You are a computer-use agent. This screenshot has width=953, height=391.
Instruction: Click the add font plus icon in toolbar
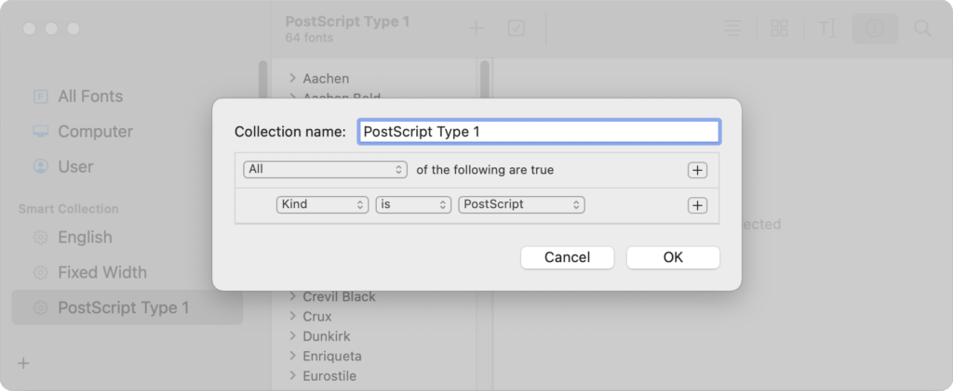click(x=476, y=28)
